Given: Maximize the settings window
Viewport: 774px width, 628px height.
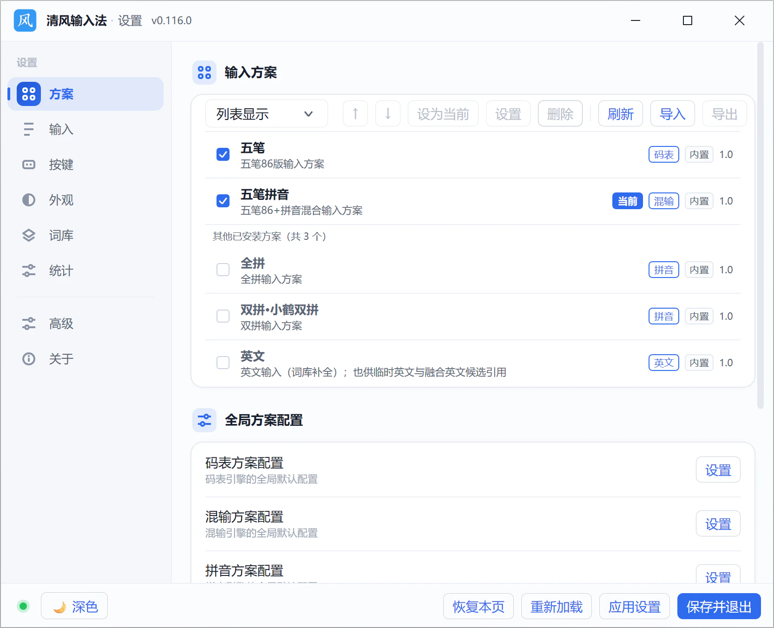Looking at the screenshot, I should pyautogui.click(x=688, y=20).
